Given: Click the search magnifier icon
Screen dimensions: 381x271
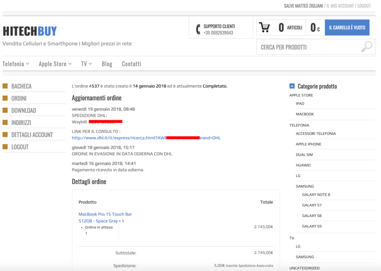Looking at the screenshot, I should click(366, 47).
